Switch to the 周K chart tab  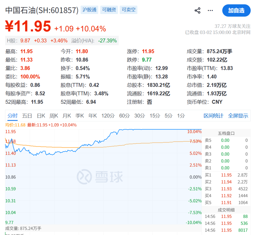click(x=54, y=116)
